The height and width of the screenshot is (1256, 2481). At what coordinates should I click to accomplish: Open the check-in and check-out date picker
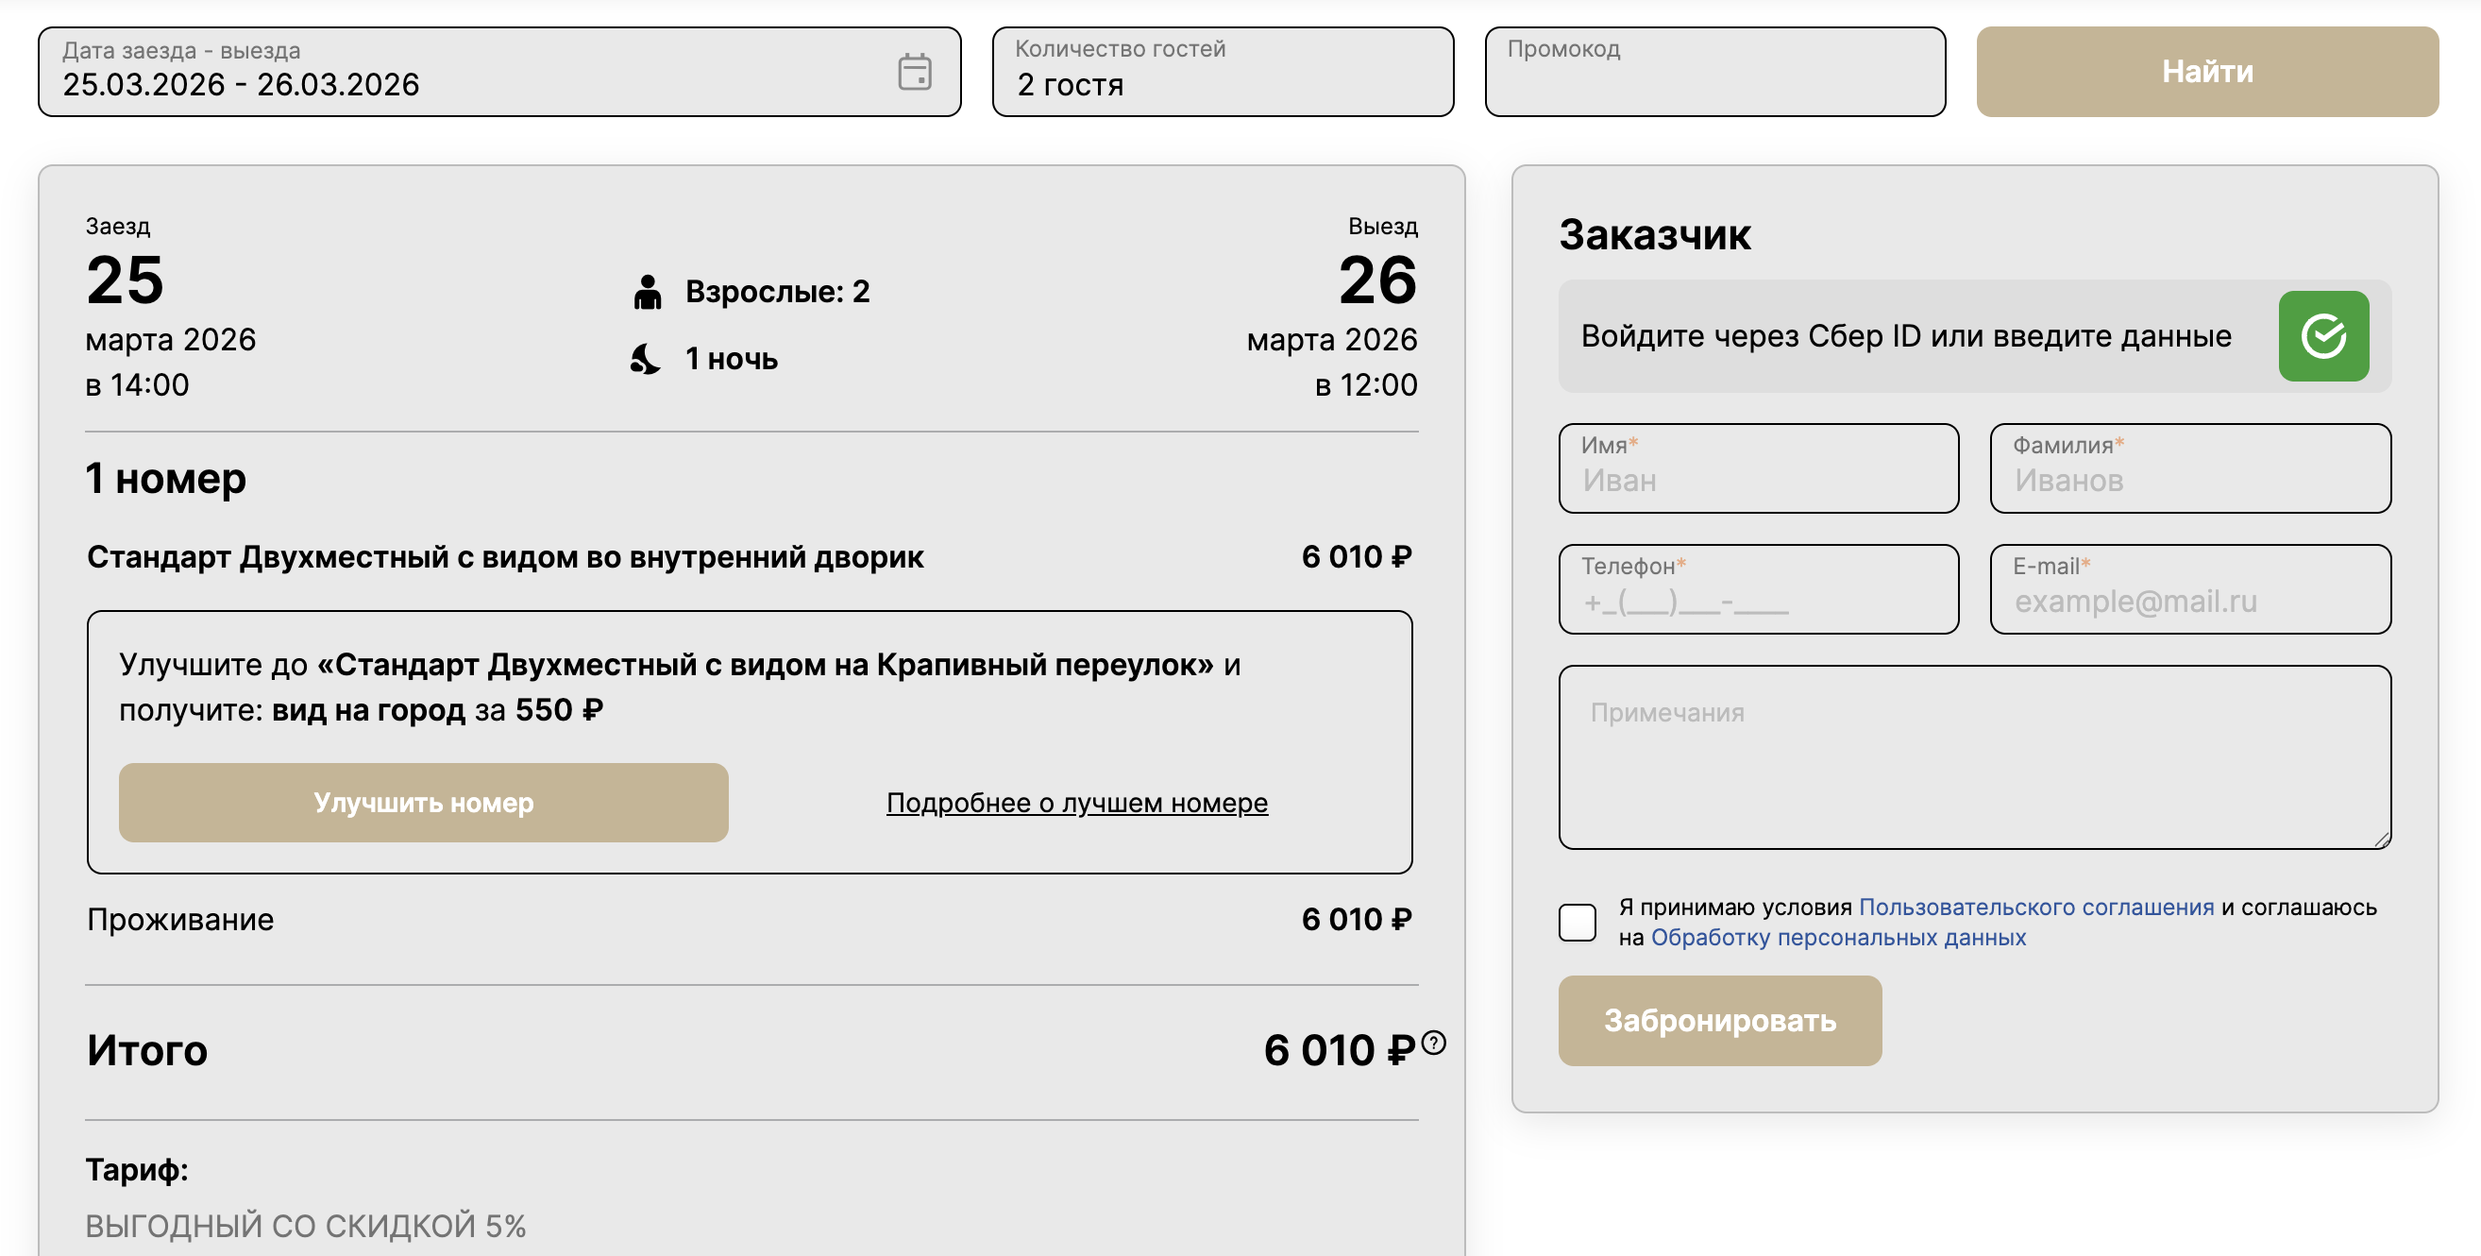463,72
